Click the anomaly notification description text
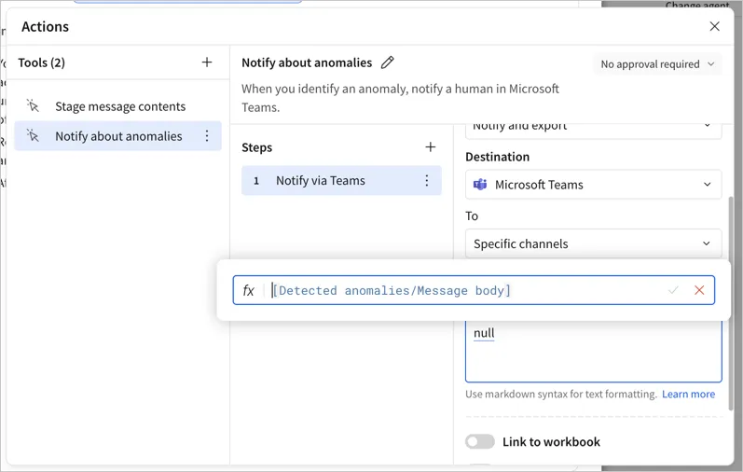The height and width of the screenshot is (472, 743). (x=400, y=98)
